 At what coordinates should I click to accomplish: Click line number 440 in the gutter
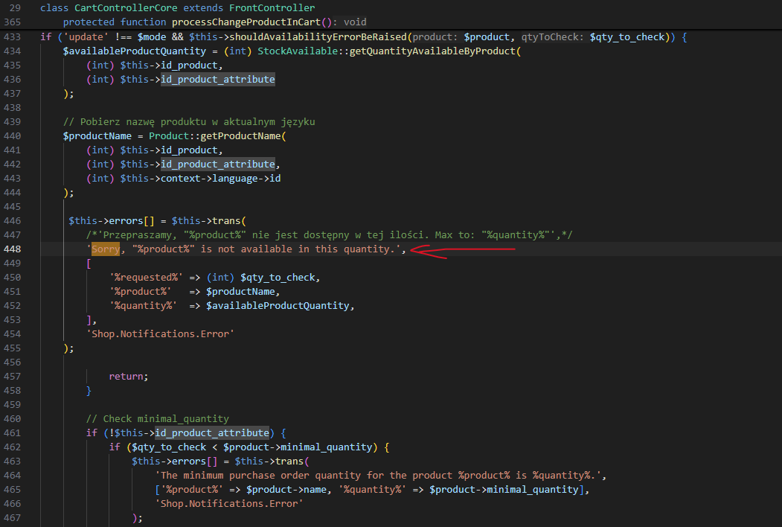click(13, 135)
